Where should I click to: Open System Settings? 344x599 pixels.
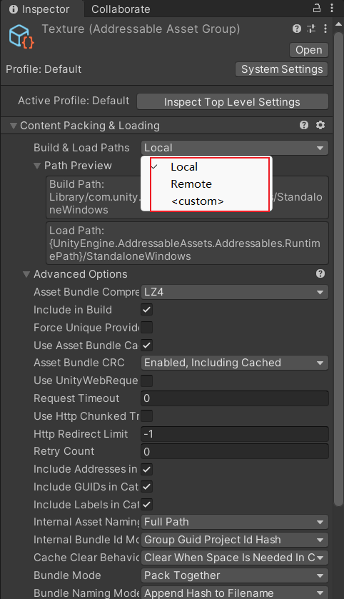click(x=282, y=69)
